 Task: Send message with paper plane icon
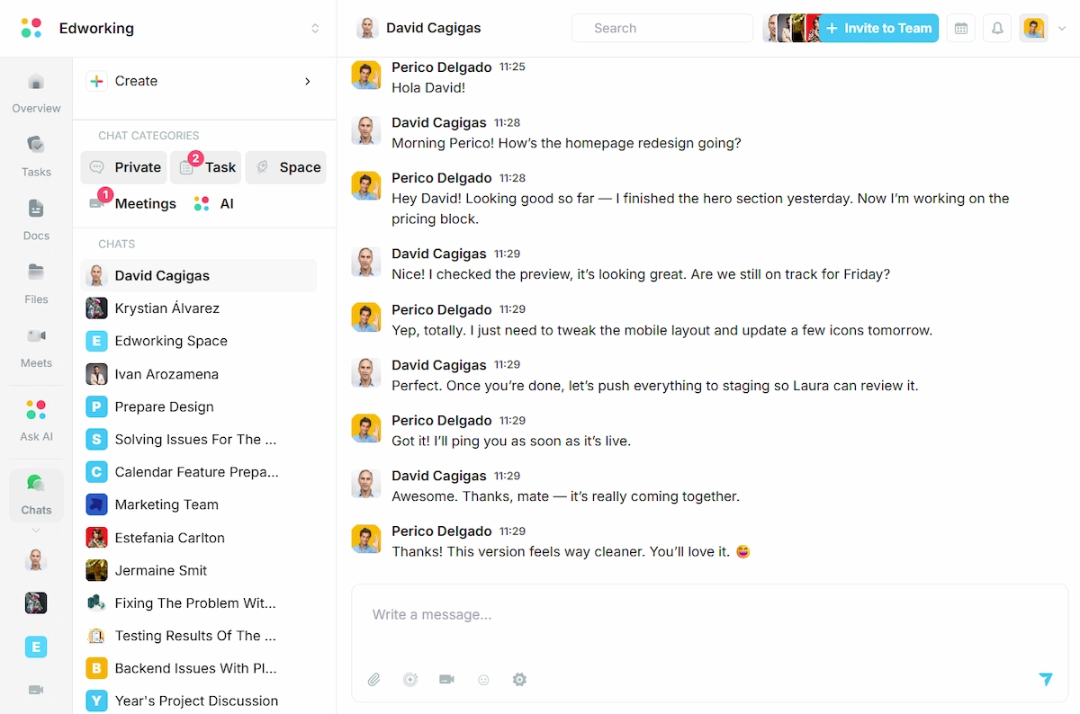(1045, 680)
